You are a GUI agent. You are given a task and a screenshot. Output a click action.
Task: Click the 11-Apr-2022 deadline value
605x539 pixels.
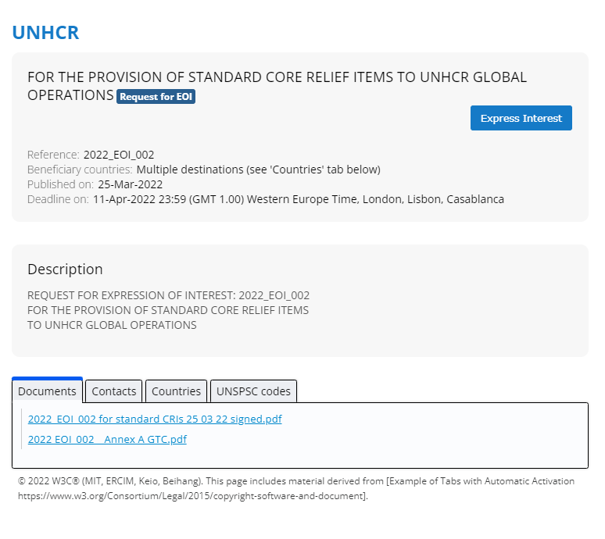pos(298,199)
